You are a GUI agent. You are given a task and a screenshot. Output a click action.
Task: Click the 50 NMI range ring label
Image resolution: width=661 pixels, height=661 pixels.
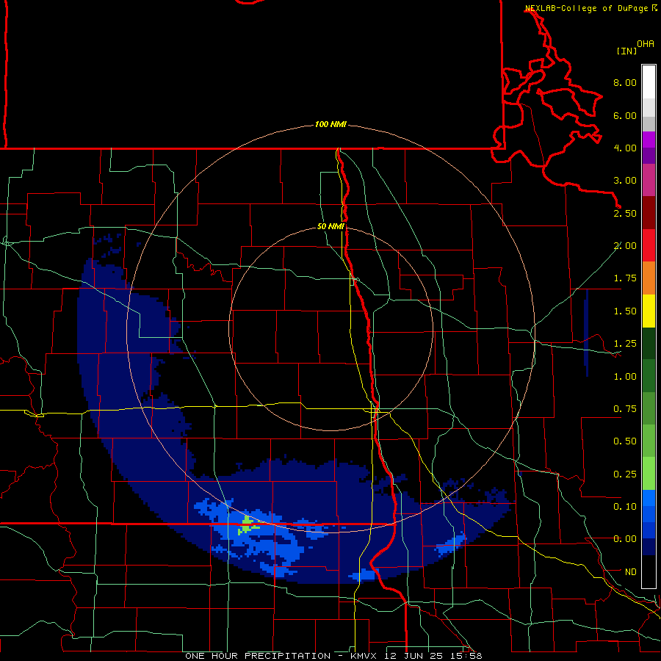pos(330,226)
